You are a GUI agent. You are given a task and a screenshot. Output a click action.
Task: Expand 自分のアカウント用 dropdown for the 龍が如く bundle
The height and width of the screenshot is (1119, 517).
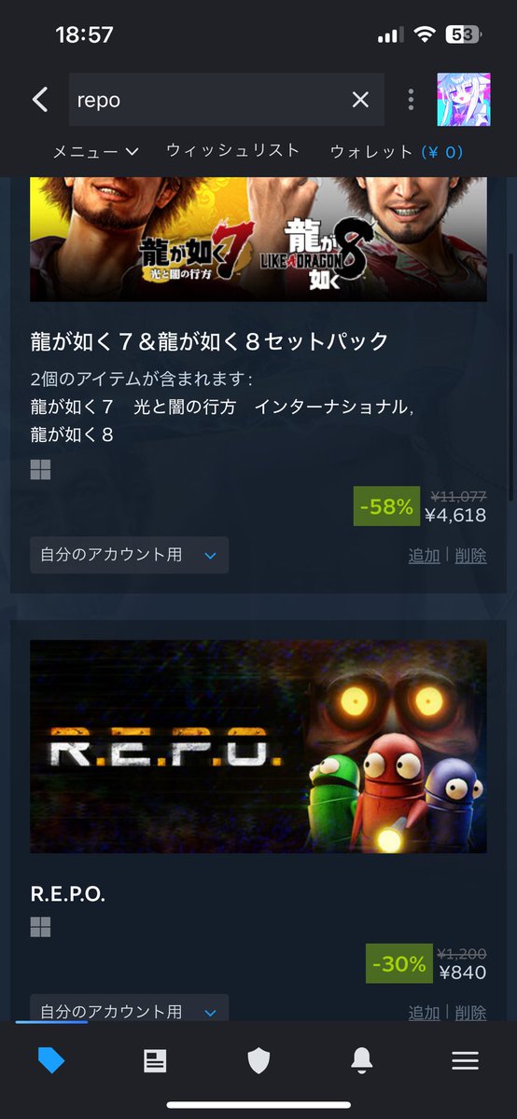tap(129, 555)
